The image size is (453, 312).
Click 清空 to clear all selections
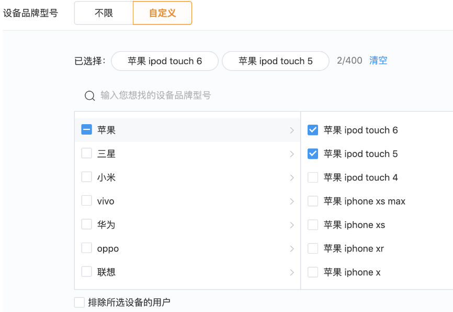378,61
